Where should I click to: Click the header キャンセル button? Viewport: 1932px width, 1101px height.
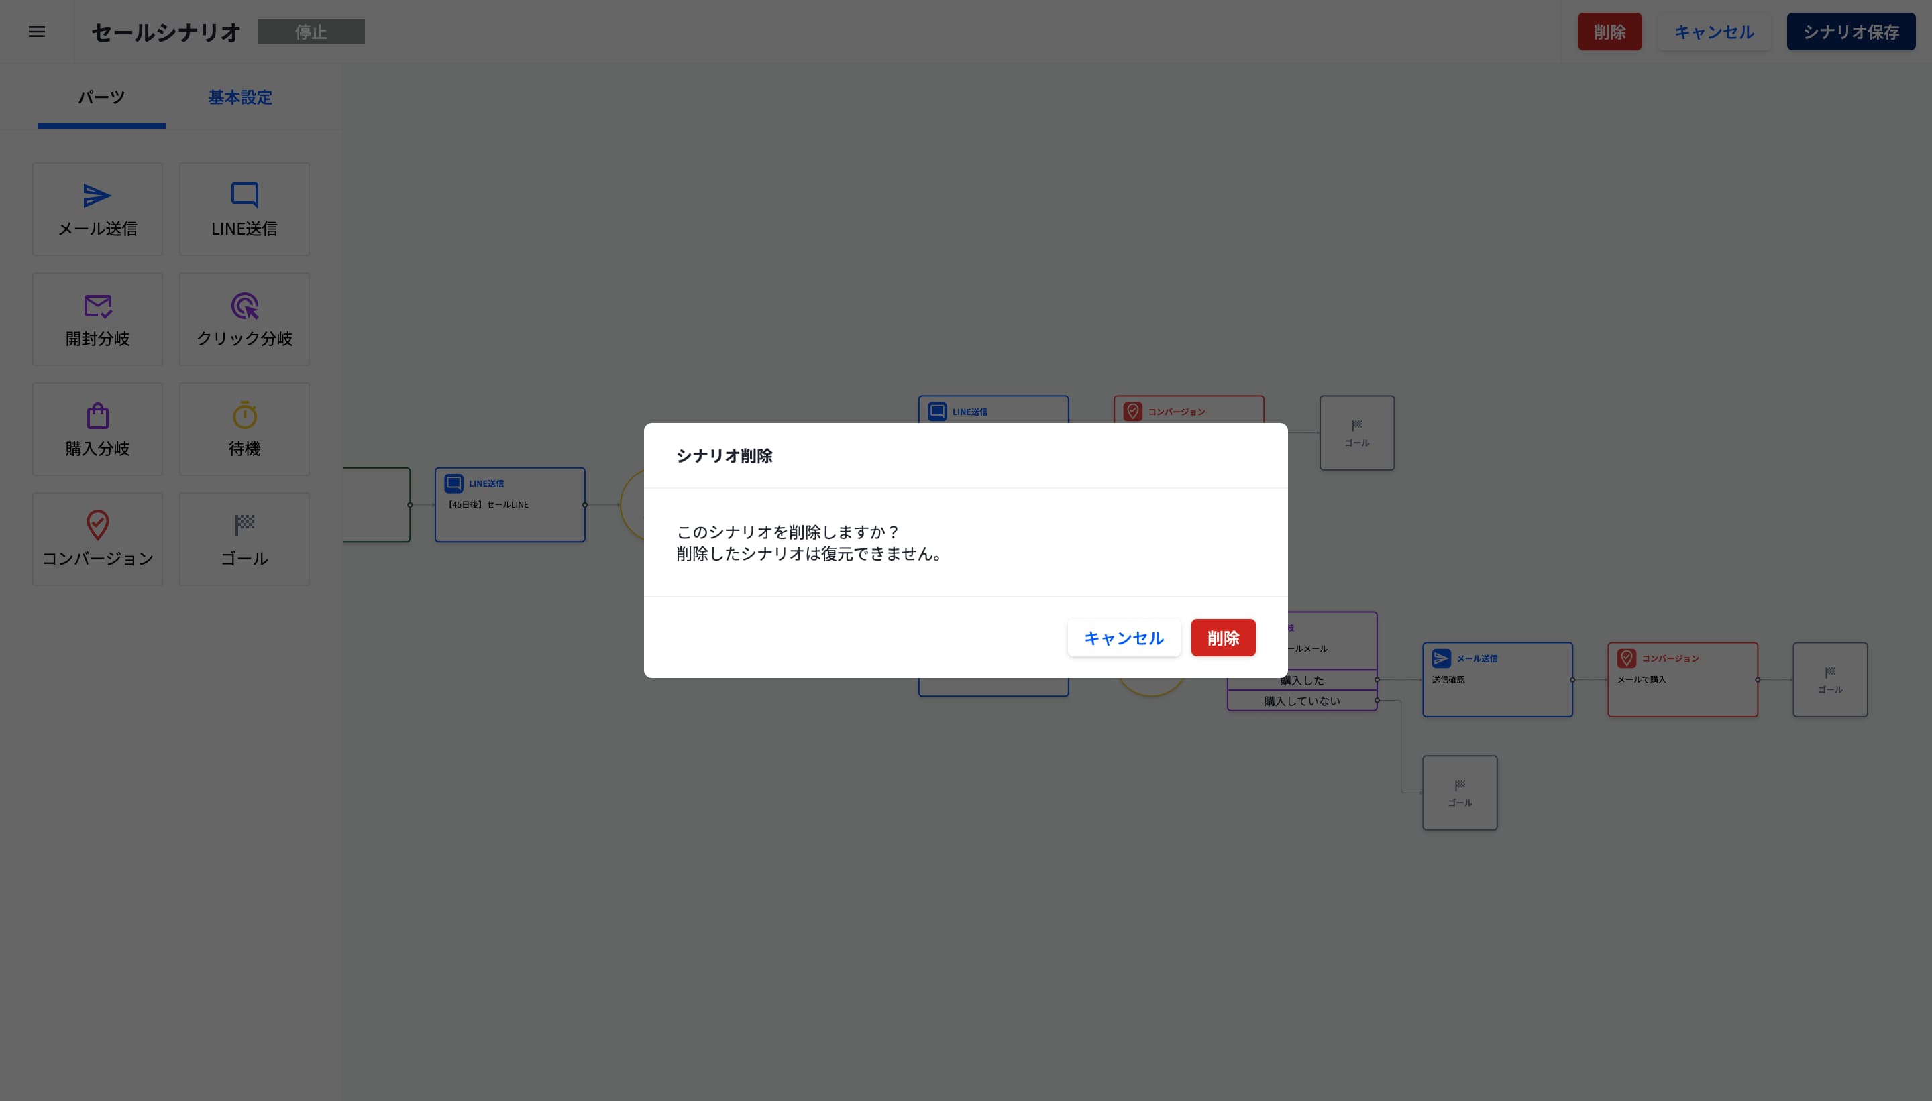(x=1713, y=32)
